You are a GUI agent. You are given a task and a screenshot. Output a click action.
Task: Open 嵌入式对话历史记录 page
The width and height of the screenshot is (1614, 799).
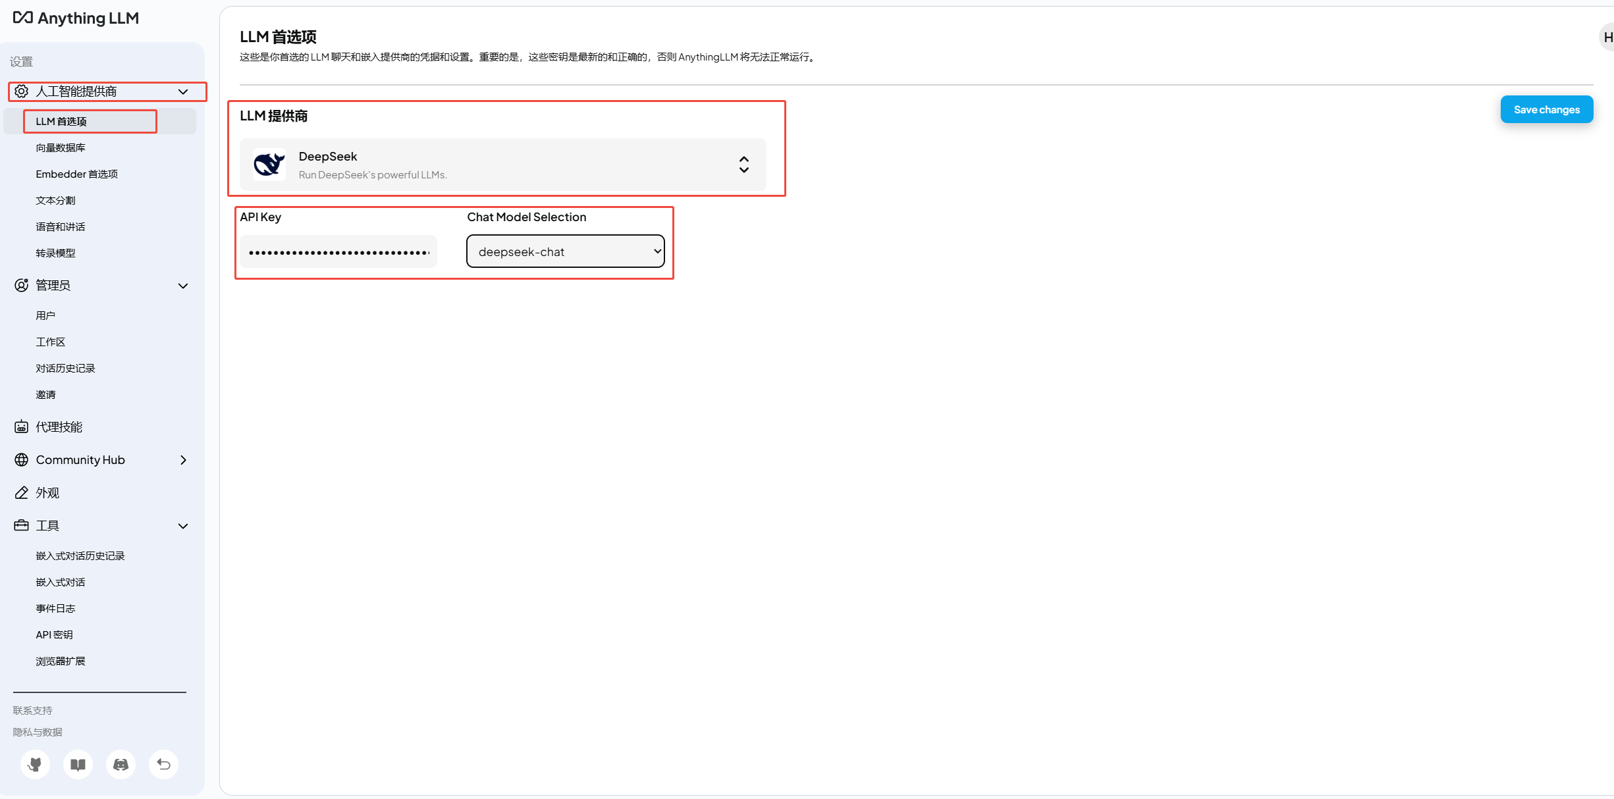(x=80, y=555)
